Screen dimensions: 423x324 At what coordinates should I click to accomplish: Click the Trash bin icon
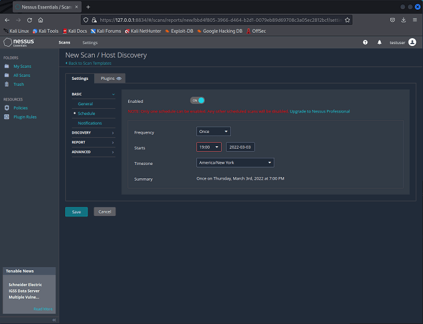click(x=7, y=84)
